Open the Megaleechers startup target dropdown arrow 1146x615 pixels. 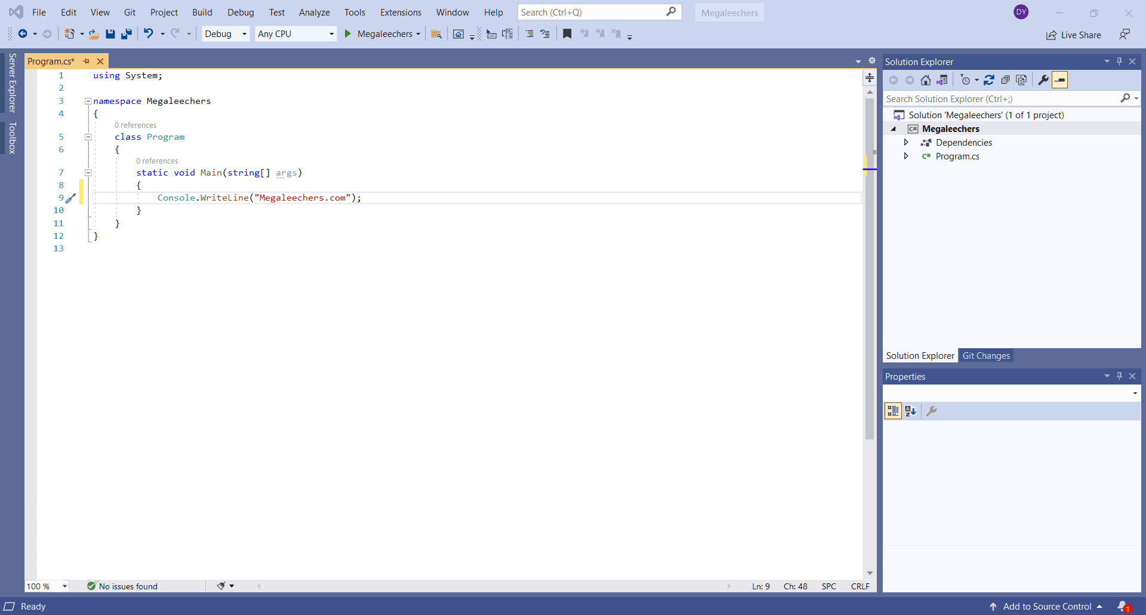[418, 34]
